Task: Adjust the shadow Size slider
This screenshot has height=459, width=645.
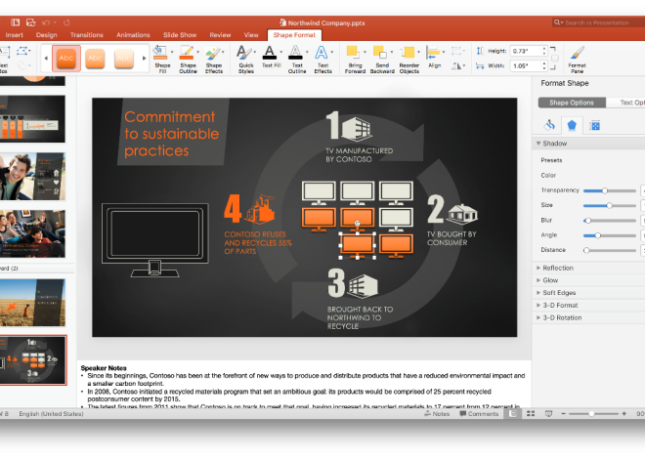Action: [x=609, y=205]
